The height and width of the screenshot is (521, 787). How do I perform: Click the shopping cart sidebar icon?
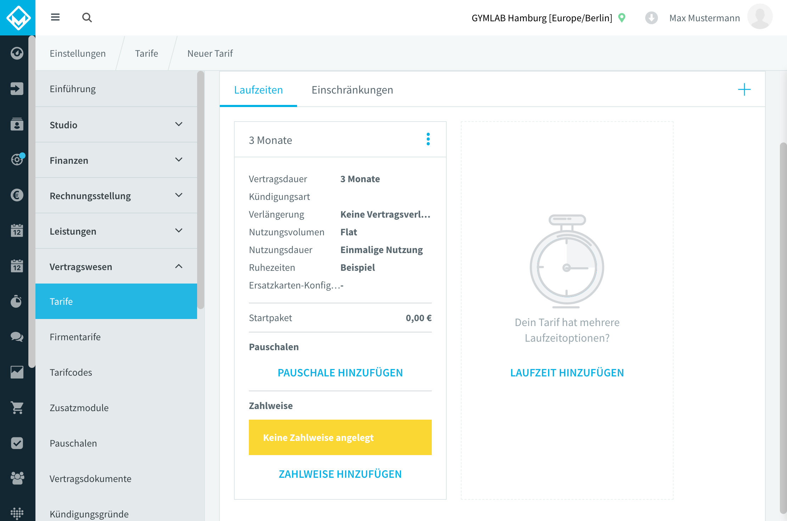(17, 408)
